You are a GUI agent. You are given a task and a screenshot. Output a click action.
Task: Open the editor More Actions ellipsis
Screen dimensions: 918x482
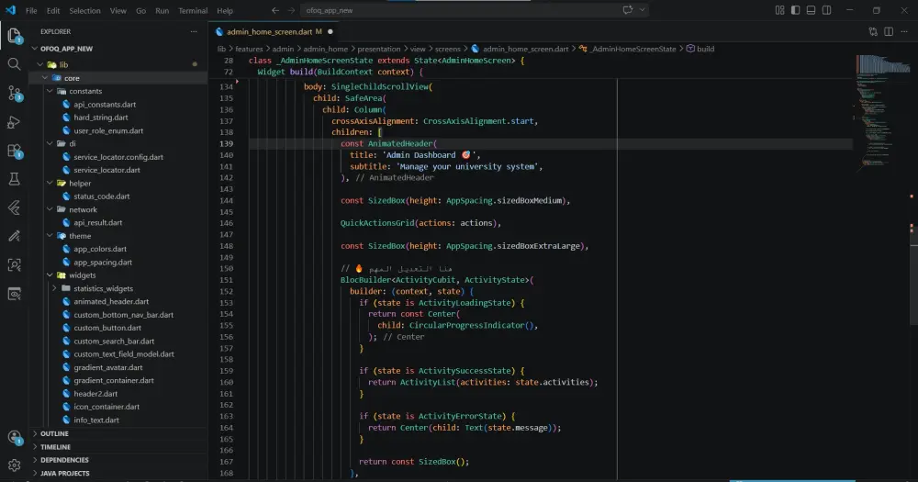(904, 31)
